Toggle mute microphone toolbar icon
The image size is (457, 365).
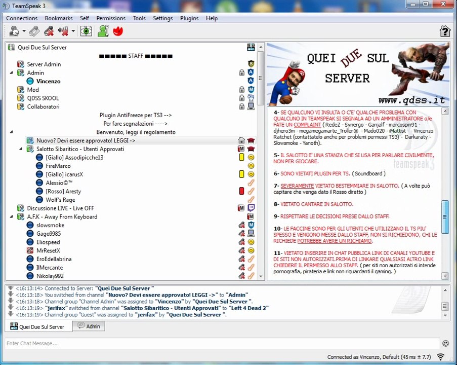tap(49, 31)
